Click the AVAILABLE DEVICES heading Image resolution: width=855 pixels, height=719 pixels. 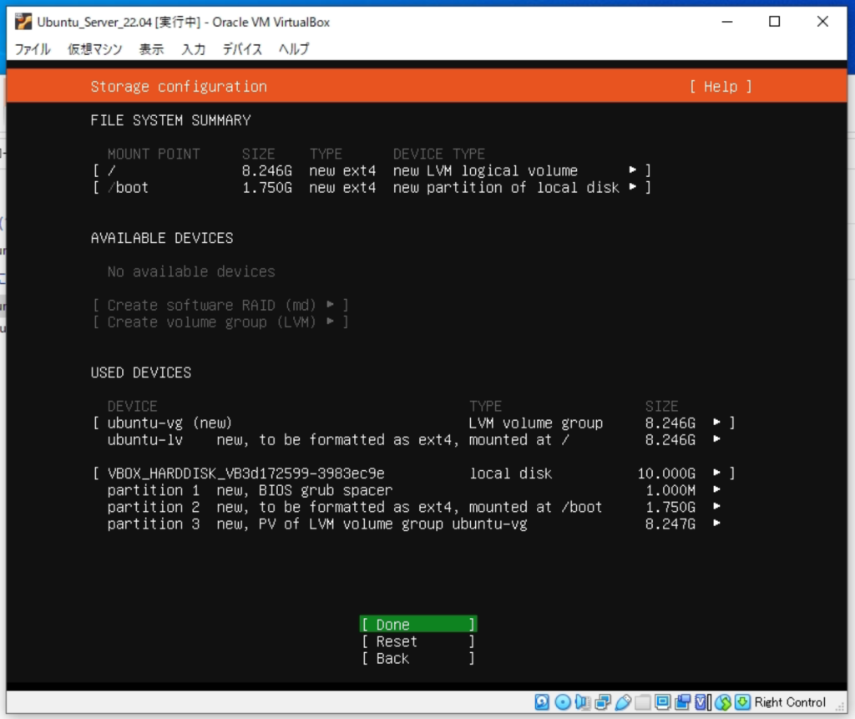point(162,238)
